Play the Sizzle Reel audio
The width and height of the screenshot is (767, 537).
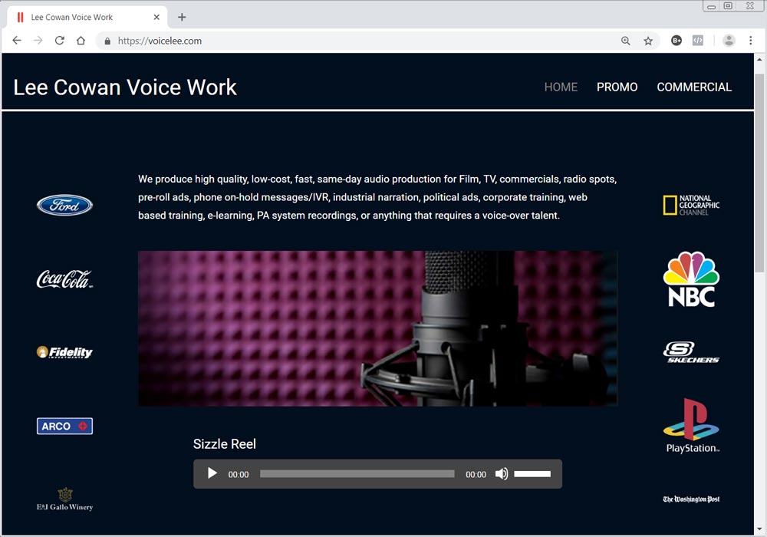[212, 473]
